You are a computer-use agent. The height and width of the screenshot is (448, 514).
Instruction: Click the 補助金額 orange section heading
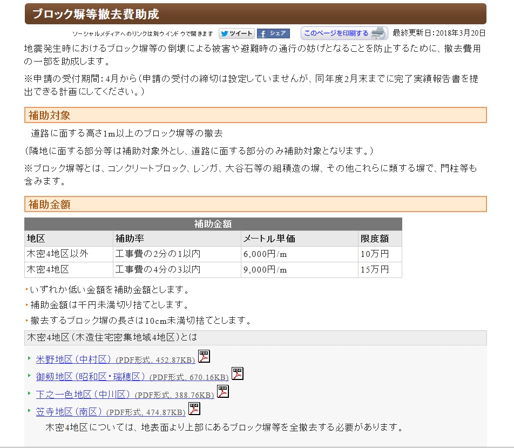pos(255,204)
